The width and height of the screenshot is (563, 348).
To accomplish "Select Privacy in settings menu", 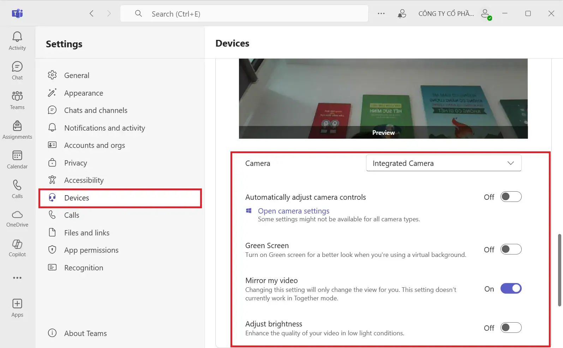I will (x=76, y=163).
